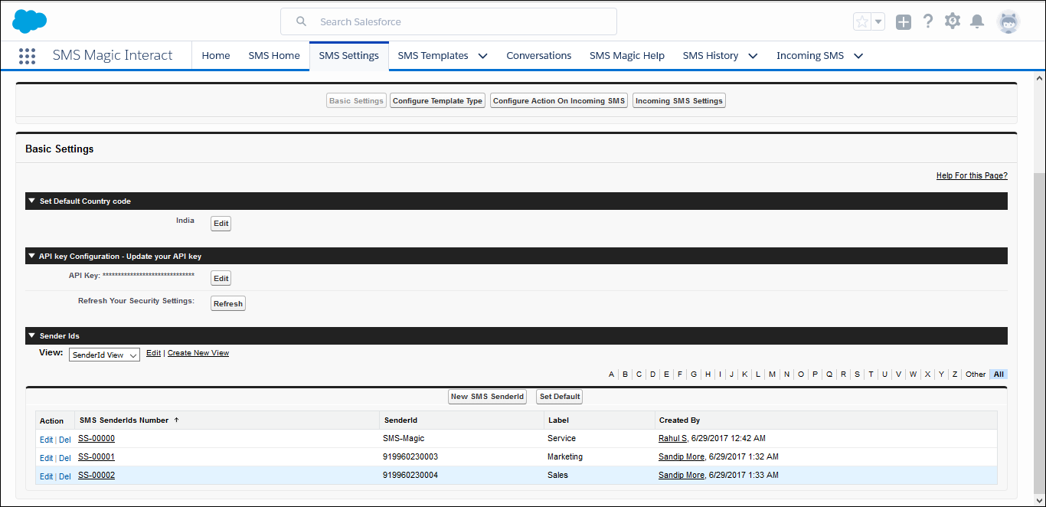Filter sender ids by letter S
The width and height of the screenshot is (1046, 507).
(x=857, y=375)
